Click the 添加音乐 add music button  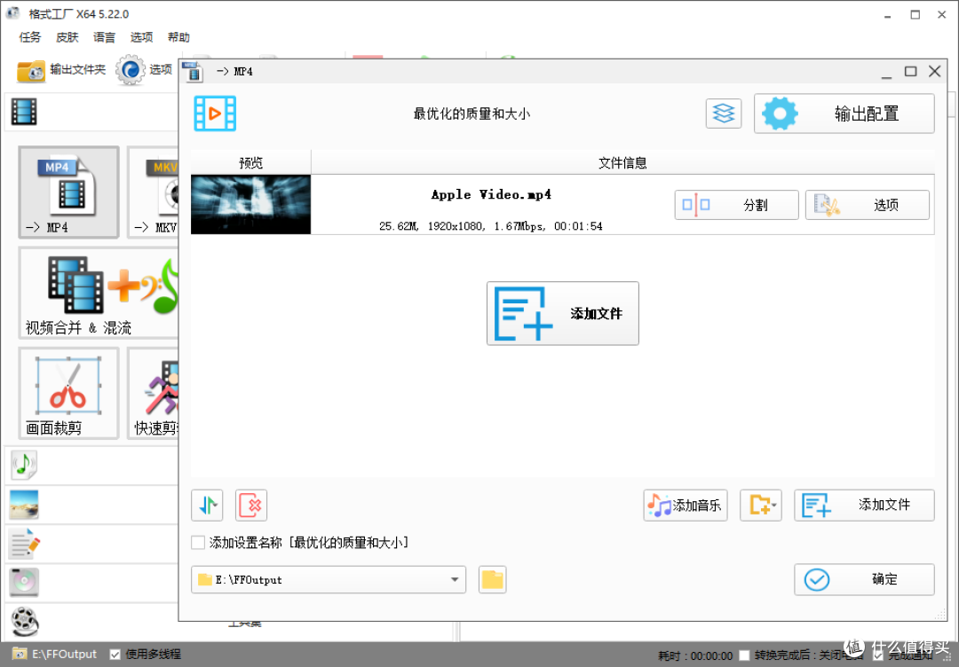click(685, 506)
